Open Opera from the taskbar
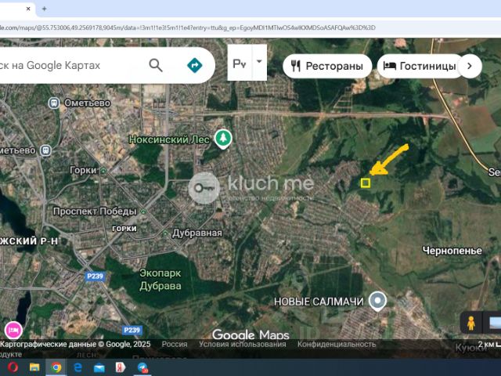 click(13, 367)
